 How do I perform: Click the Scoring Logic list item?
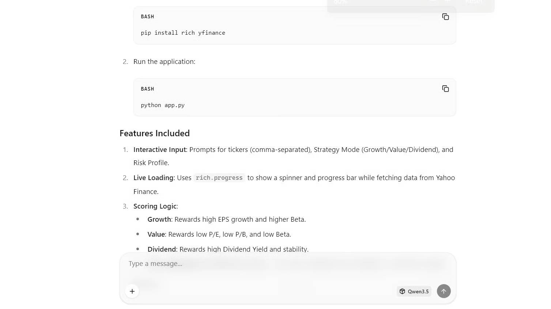[x=155, y=206]
